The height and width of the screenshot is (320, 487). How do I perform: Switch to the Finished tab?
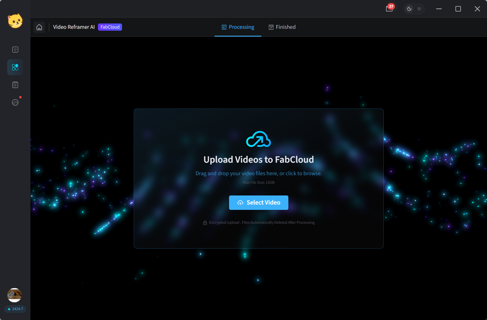282,27
